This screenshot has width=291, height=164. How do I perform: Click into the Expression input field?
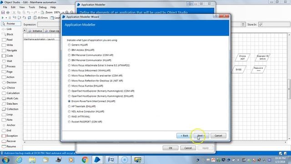pyautogui.click(x=50, y=24)
